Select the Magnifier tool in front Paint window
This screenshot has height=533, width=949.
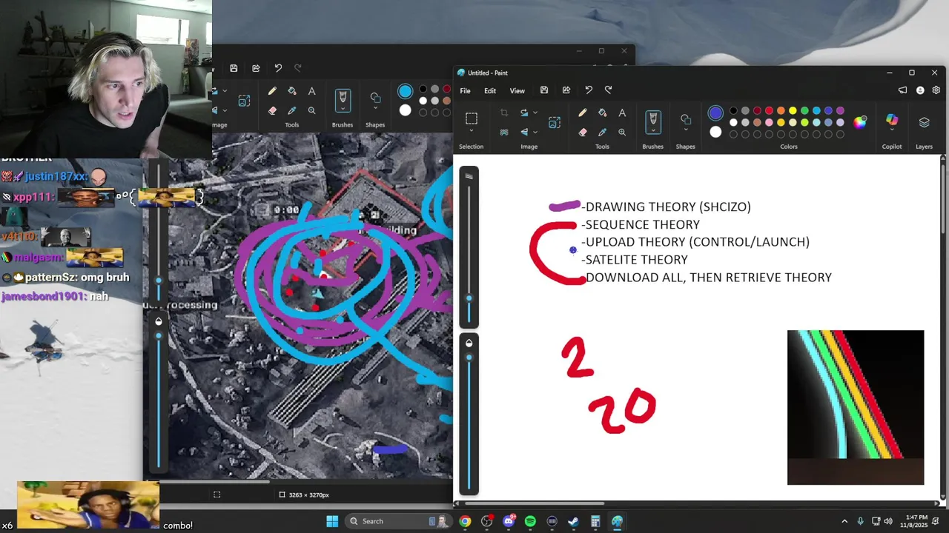pos(622,132)
